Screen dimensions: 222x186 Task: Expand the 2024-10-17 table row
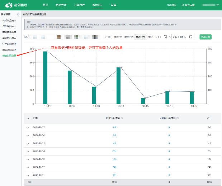pos(28,128)
